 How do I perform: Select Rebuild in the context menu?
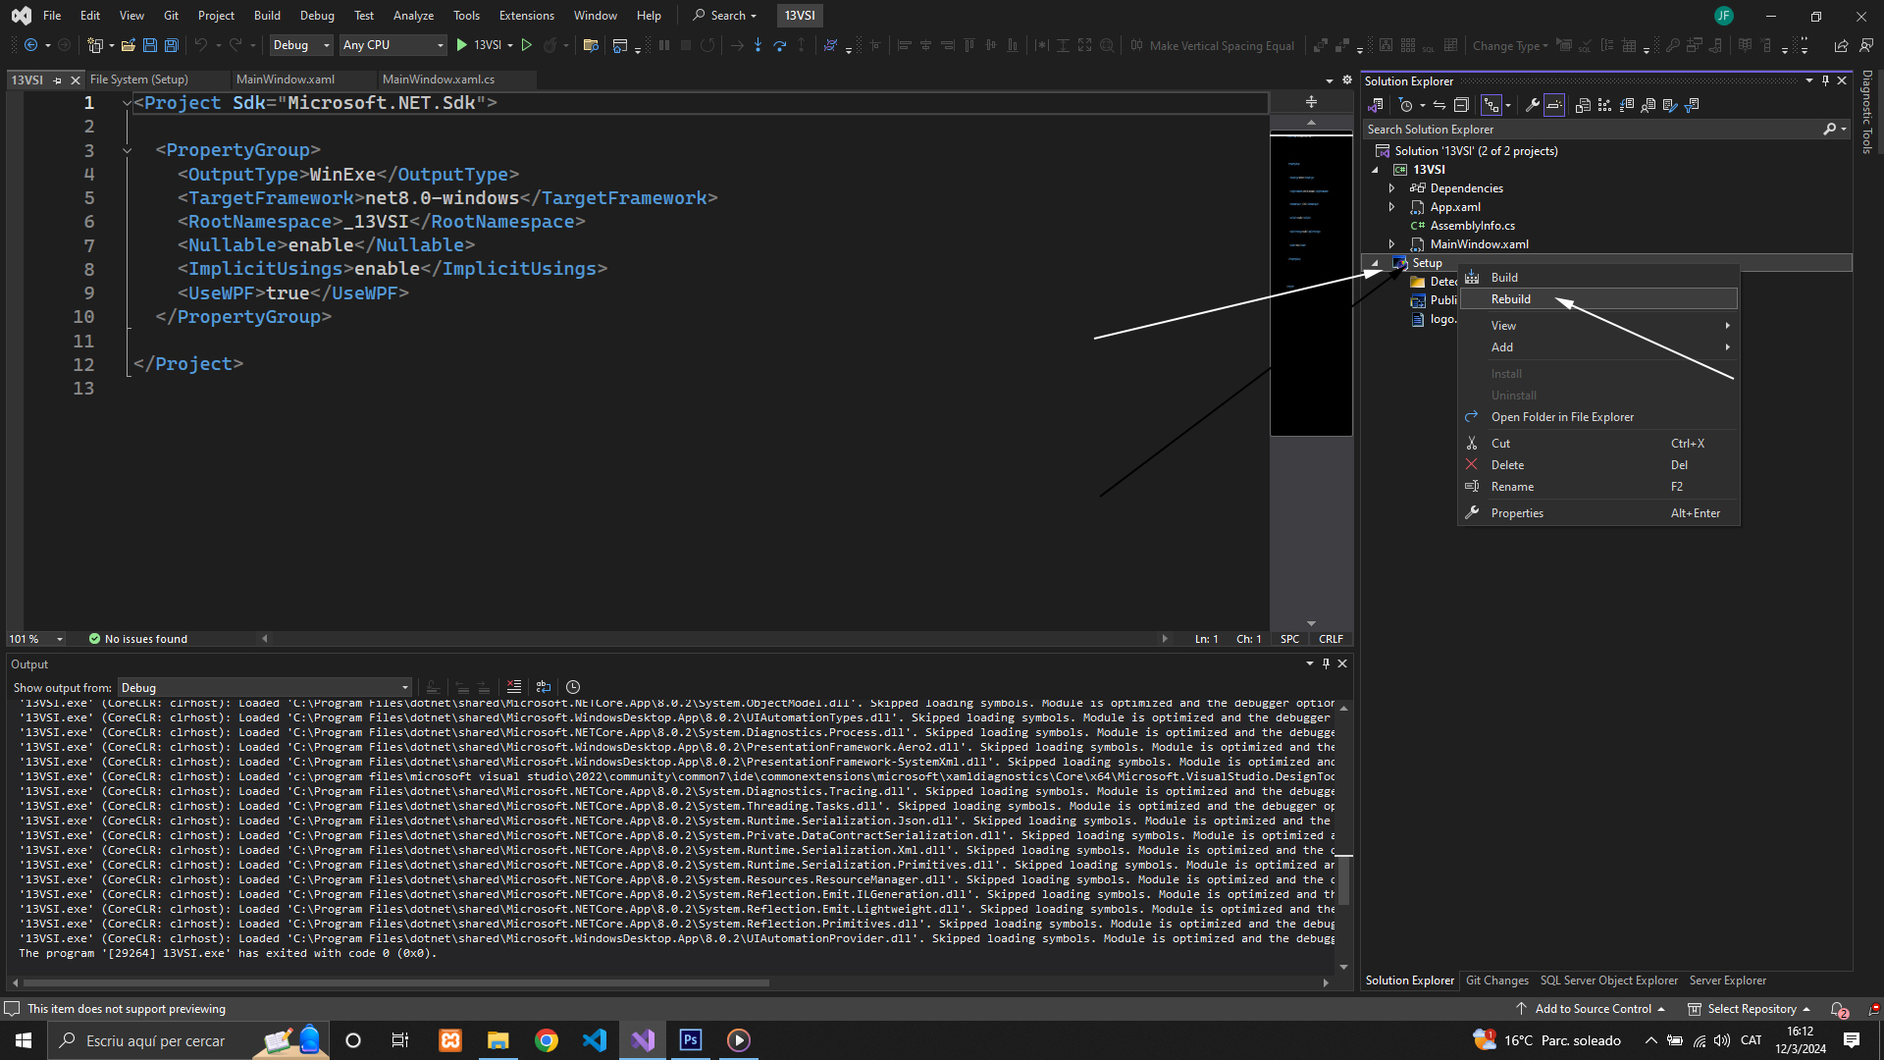click(1511, 299)
